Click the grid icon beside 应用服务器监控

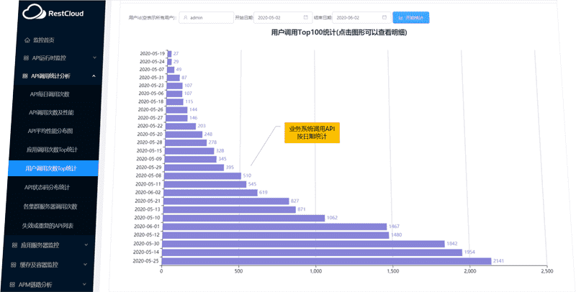(14, 245)
